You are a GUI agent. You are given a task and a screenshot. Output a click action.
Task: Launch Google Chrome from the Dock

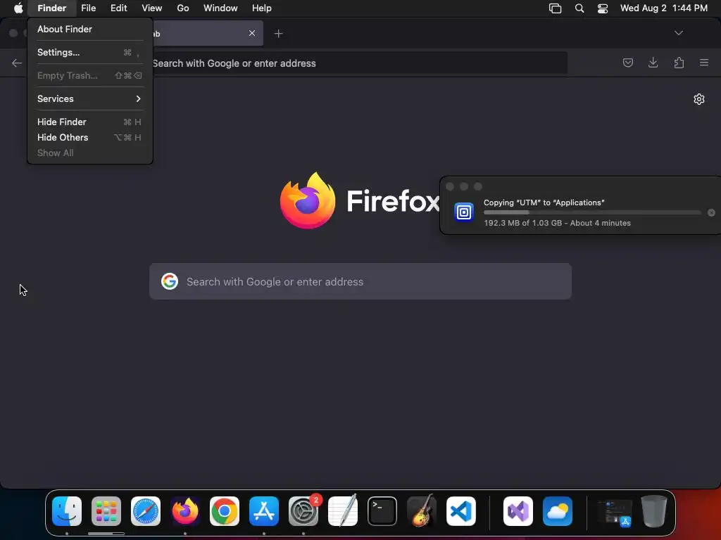(225, 511)
